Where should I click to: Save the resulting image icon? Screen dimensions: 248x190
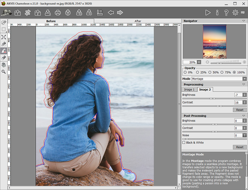(48, 12)
